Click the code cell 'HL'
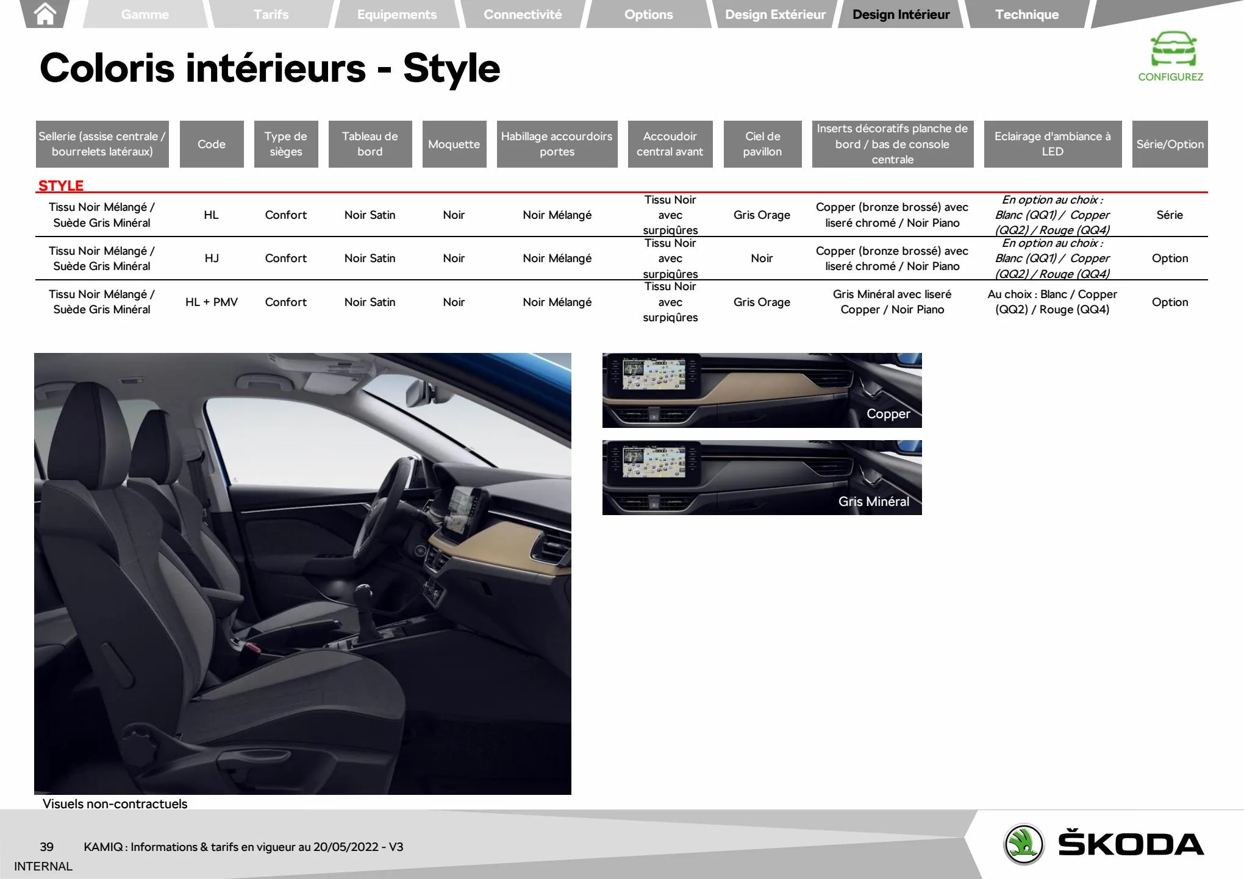 coord(211,215)
